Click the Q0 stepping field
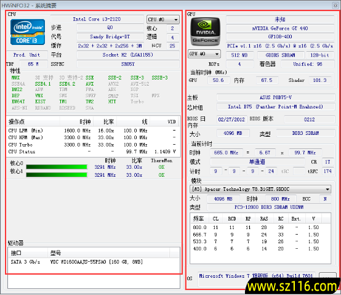The width and height of the screenshot is (341, 295). [x=110, y=28]
